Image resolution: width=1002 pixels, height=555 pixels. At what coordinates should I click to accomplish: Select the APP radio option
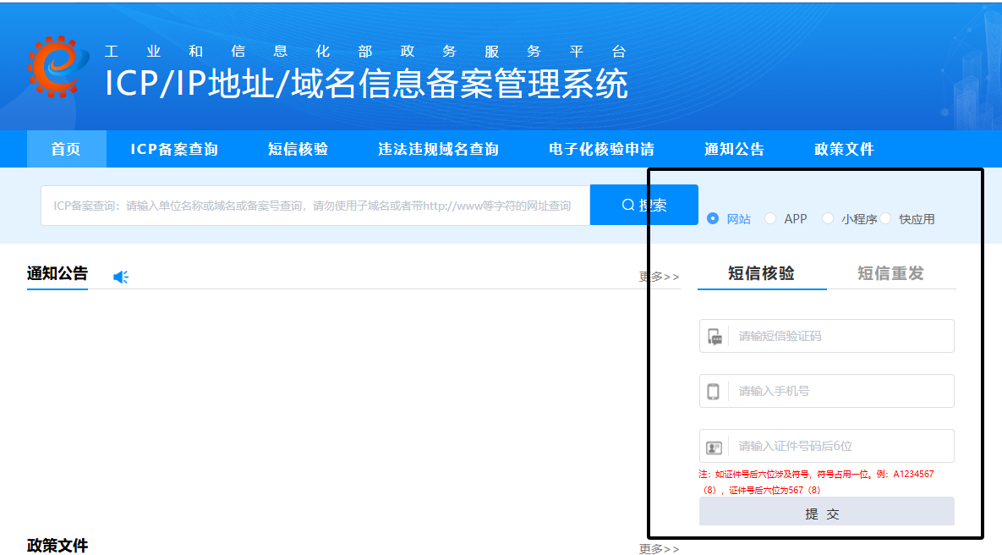tap(770, 218)
